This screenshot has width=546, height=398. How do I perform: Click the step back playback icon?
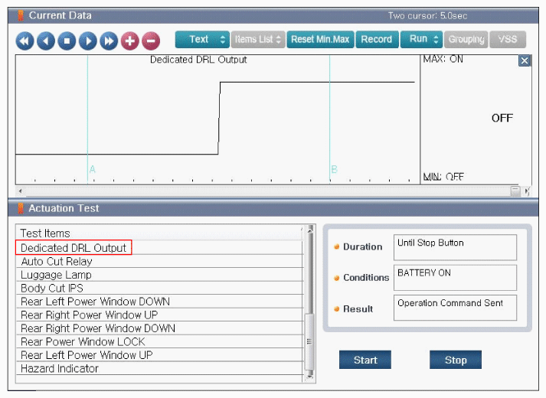(x=46, y=41)
